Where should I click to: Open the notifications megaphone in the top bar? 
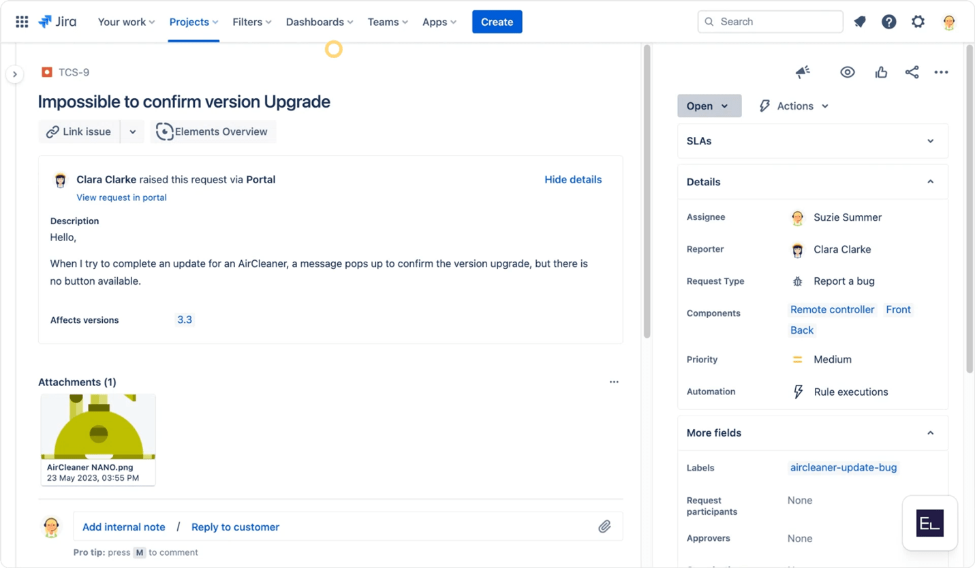click(860, 22)
